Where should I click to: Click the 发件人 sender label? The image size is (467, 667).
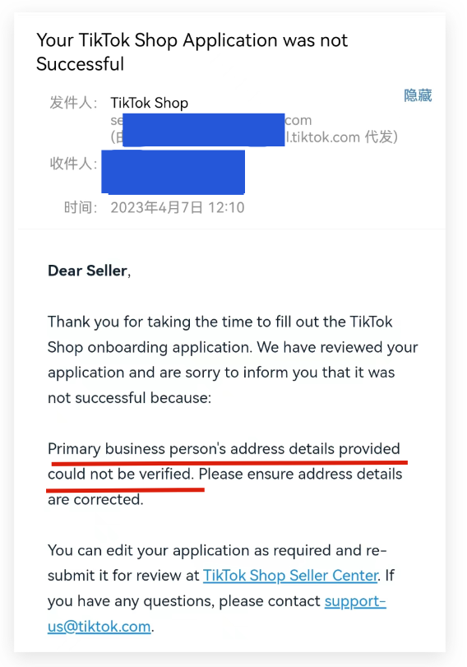tap(73, 103)
